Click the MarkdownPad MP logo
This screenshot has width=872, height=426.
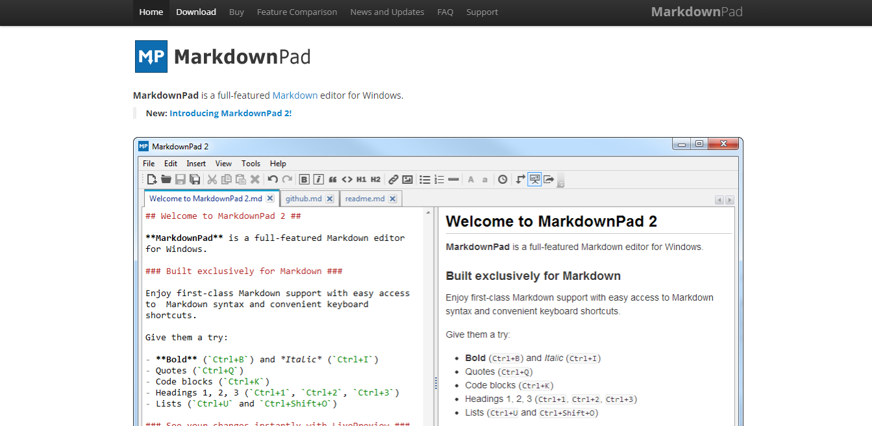151,56
